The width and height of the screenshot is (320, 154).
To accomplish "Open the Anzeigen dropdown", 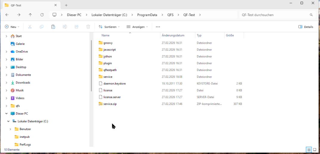I will pyautogui.click(x=137, y=27).
